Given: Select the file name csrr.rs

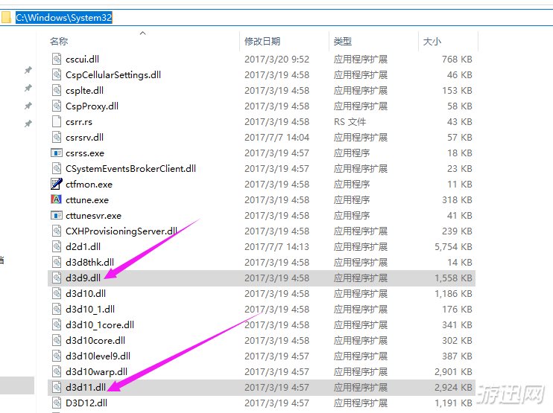Looking at the screenshot, I should [x=79, y=122].
